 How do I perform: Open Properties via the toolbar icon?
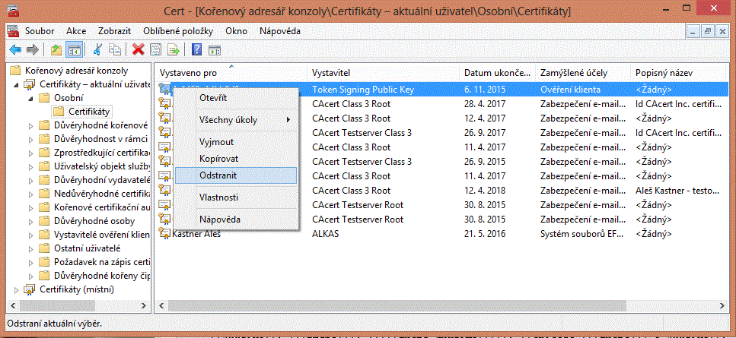click(155, 50)
